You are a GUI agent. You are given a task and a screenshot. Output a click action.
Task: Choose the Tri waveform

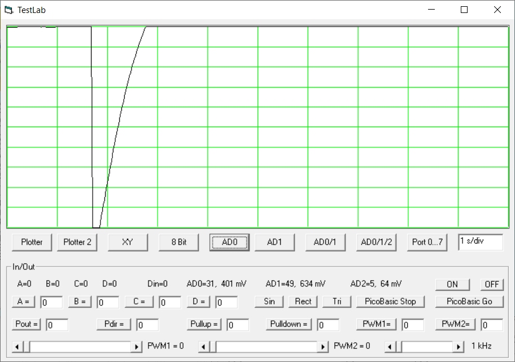pyautogui.click(x=337, y=302)
